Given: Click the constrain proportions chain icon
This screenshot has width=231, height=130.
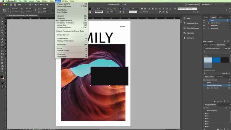Looking at the screenshot, I should (x=35, y=10).
